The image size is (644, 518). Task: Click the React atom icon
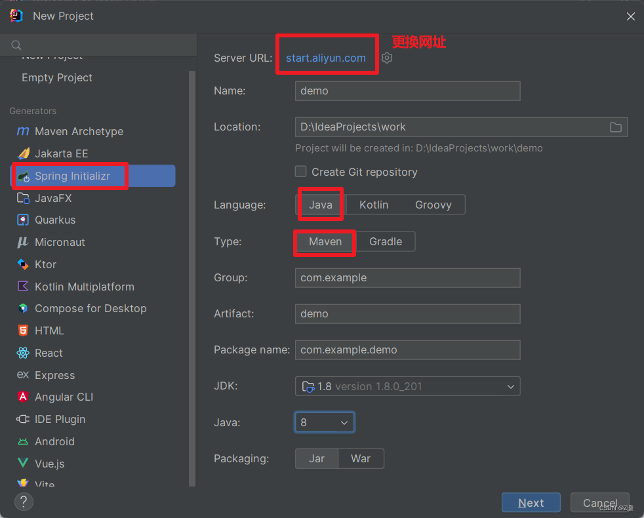(x=23, y=353)
